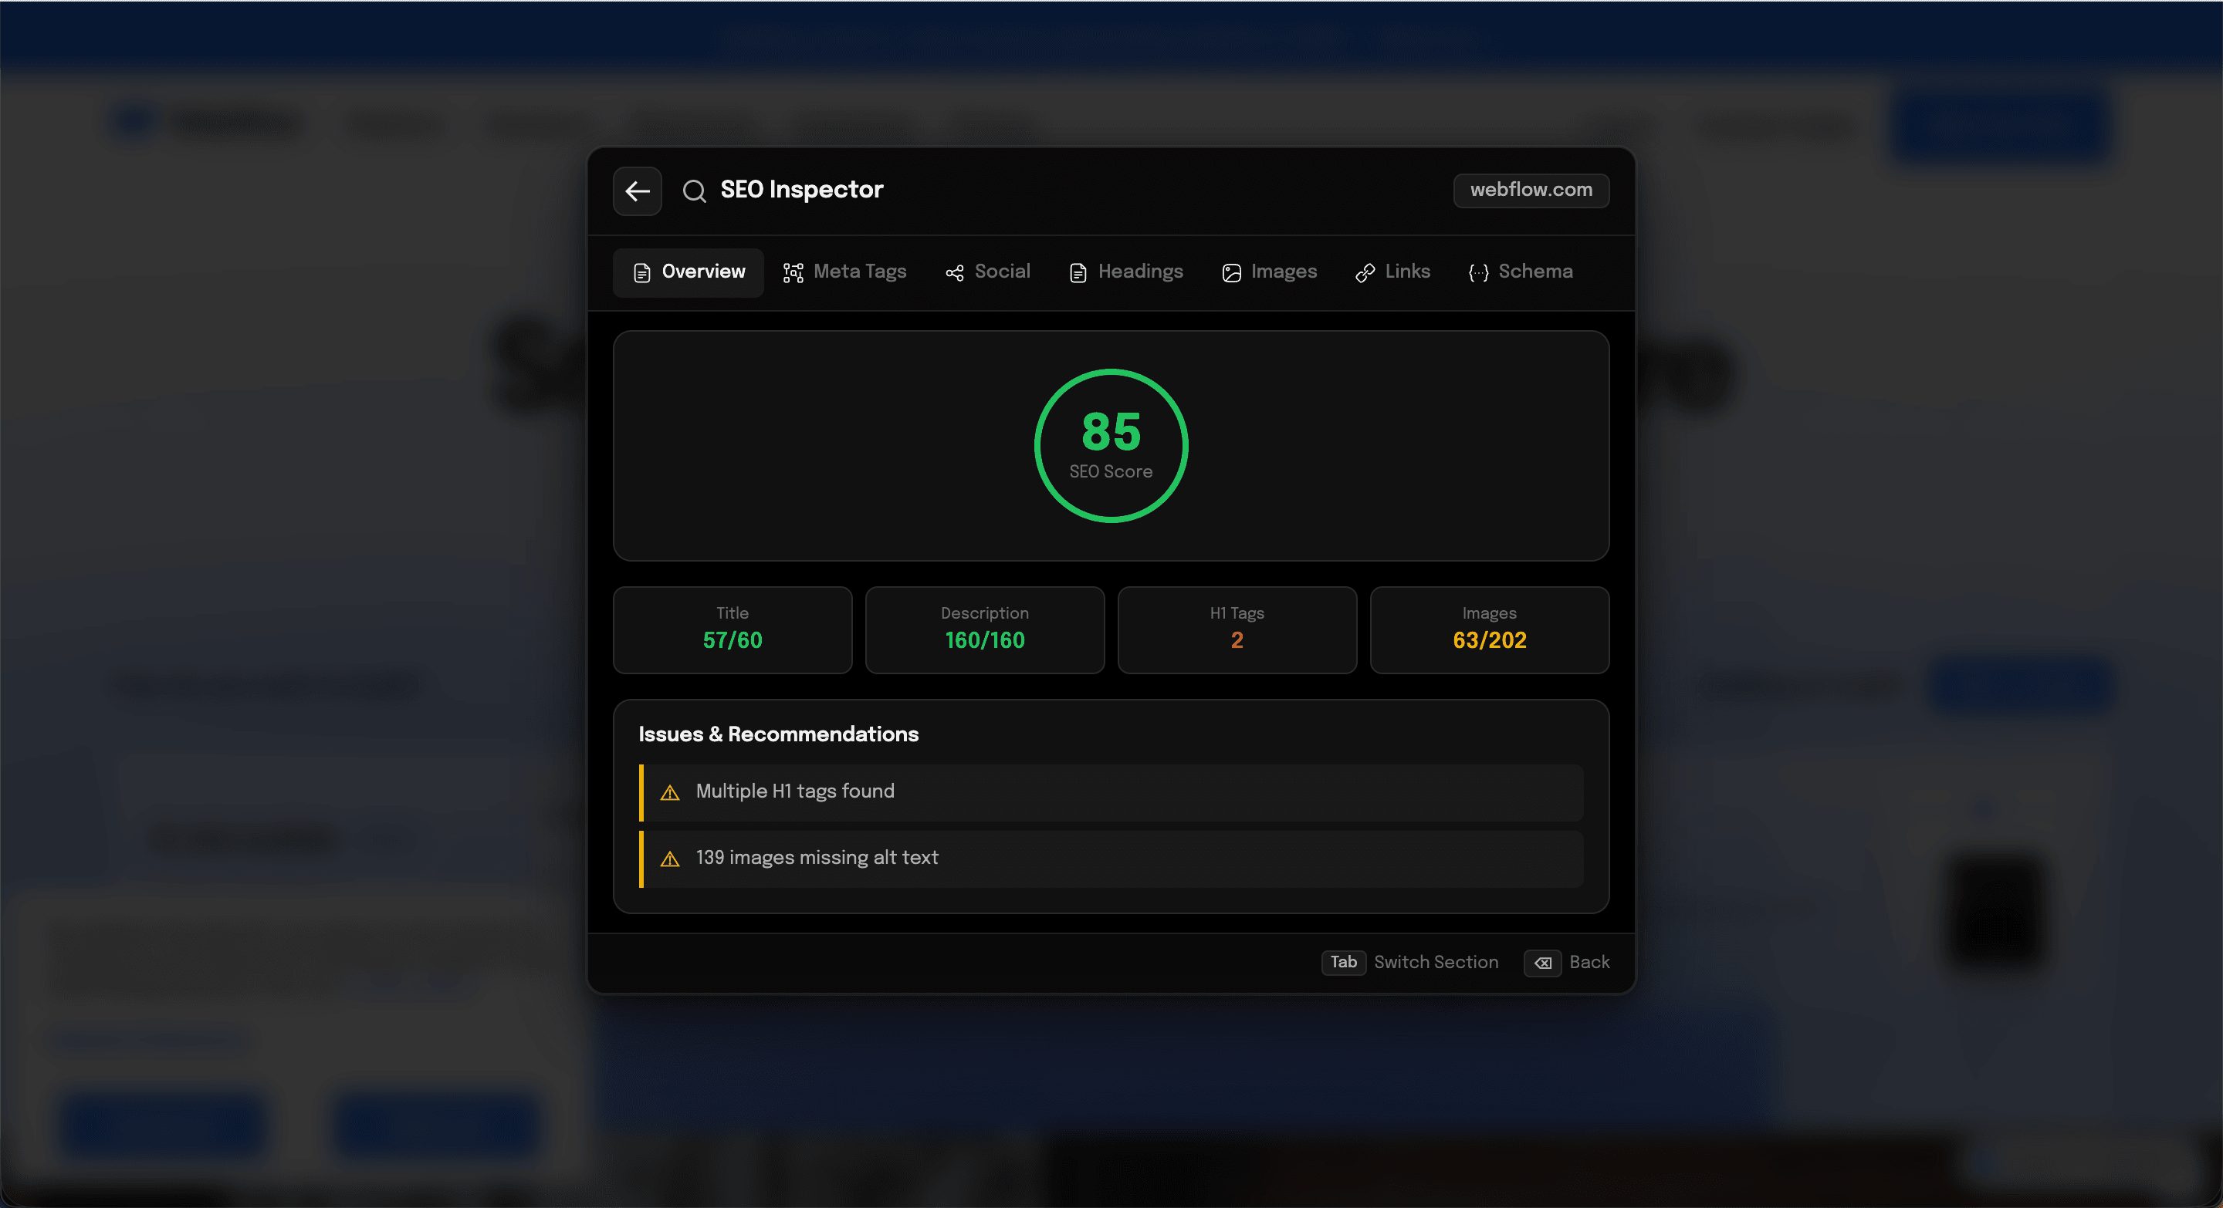Open the Headings tab
This screenshot has width=2223, height=1208.
coord(1125,272)
